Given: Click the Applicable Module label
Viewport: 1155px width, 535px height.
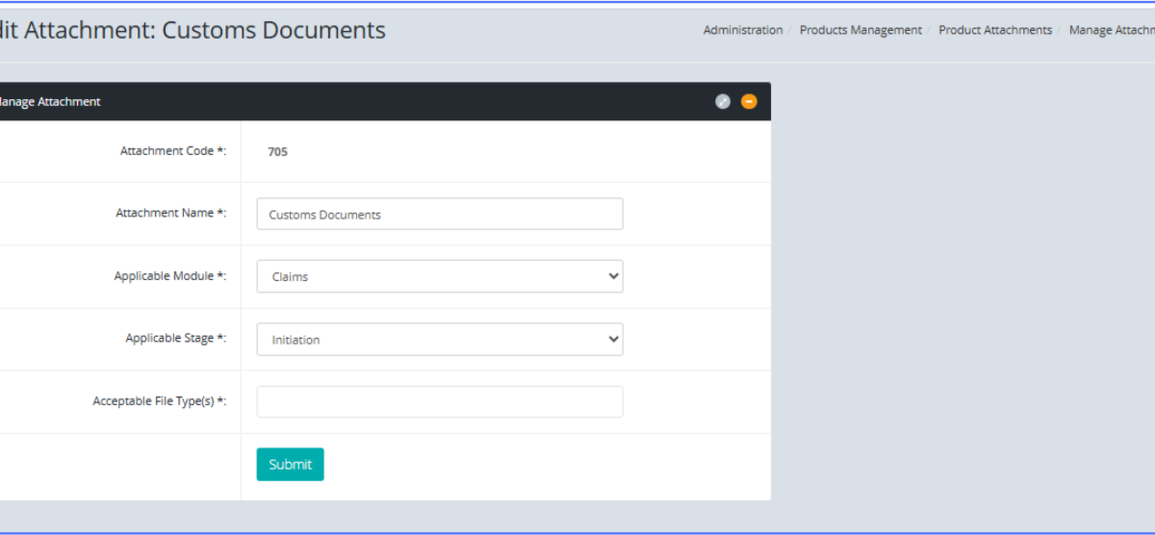Looking at the screenshot, I should click(169, 276).
